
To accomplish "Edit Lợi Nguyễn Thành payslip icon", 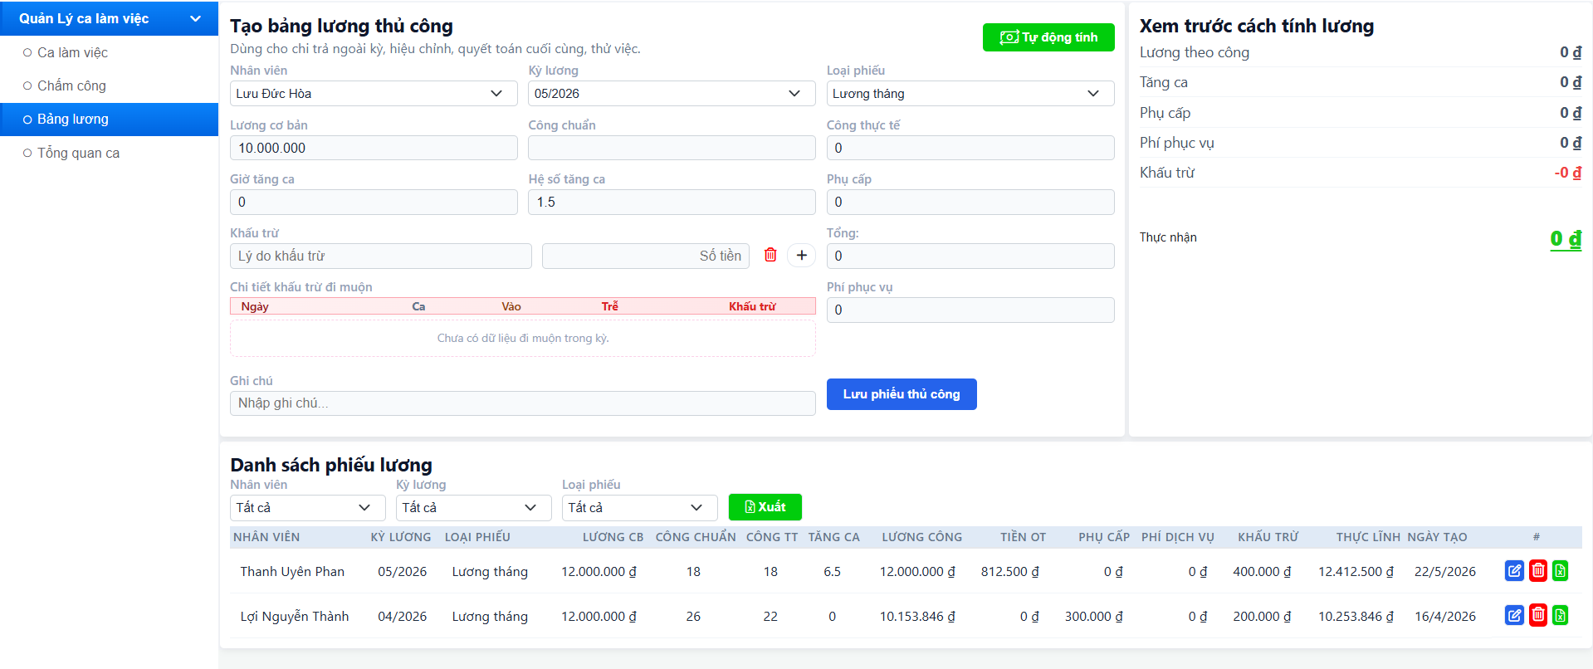I will click(x=1514, y=616).
